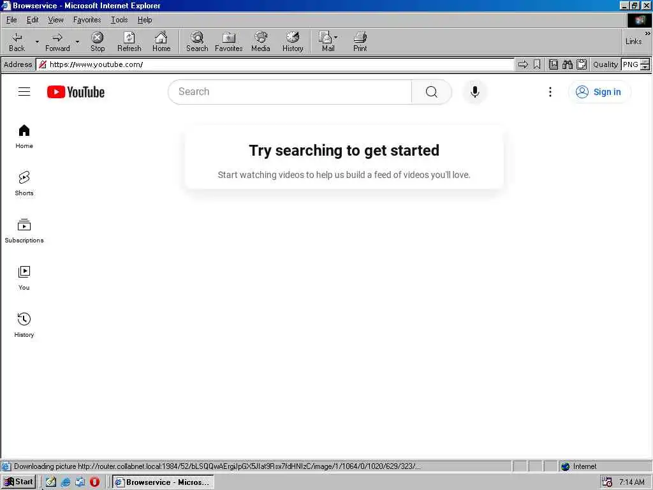This screenshot has height=490, width=653.
Task: Open the Tools menu
Action: pyautogui.click(x=119, y=20)
